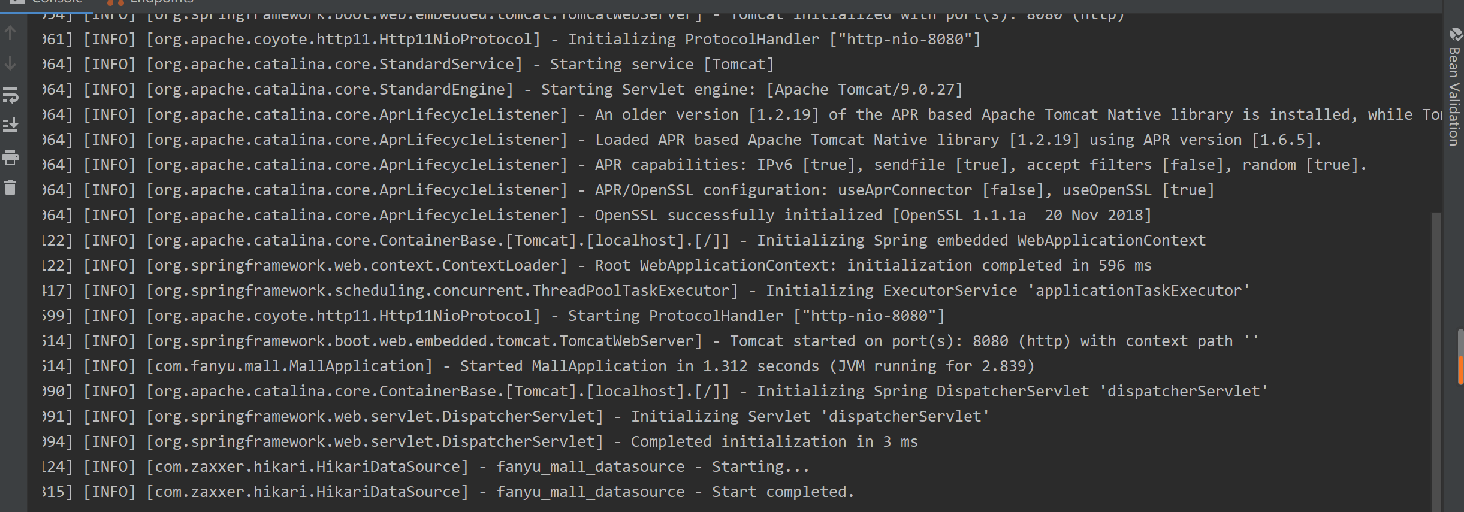Click the Bean Validation icon

tap(1455, 35)
